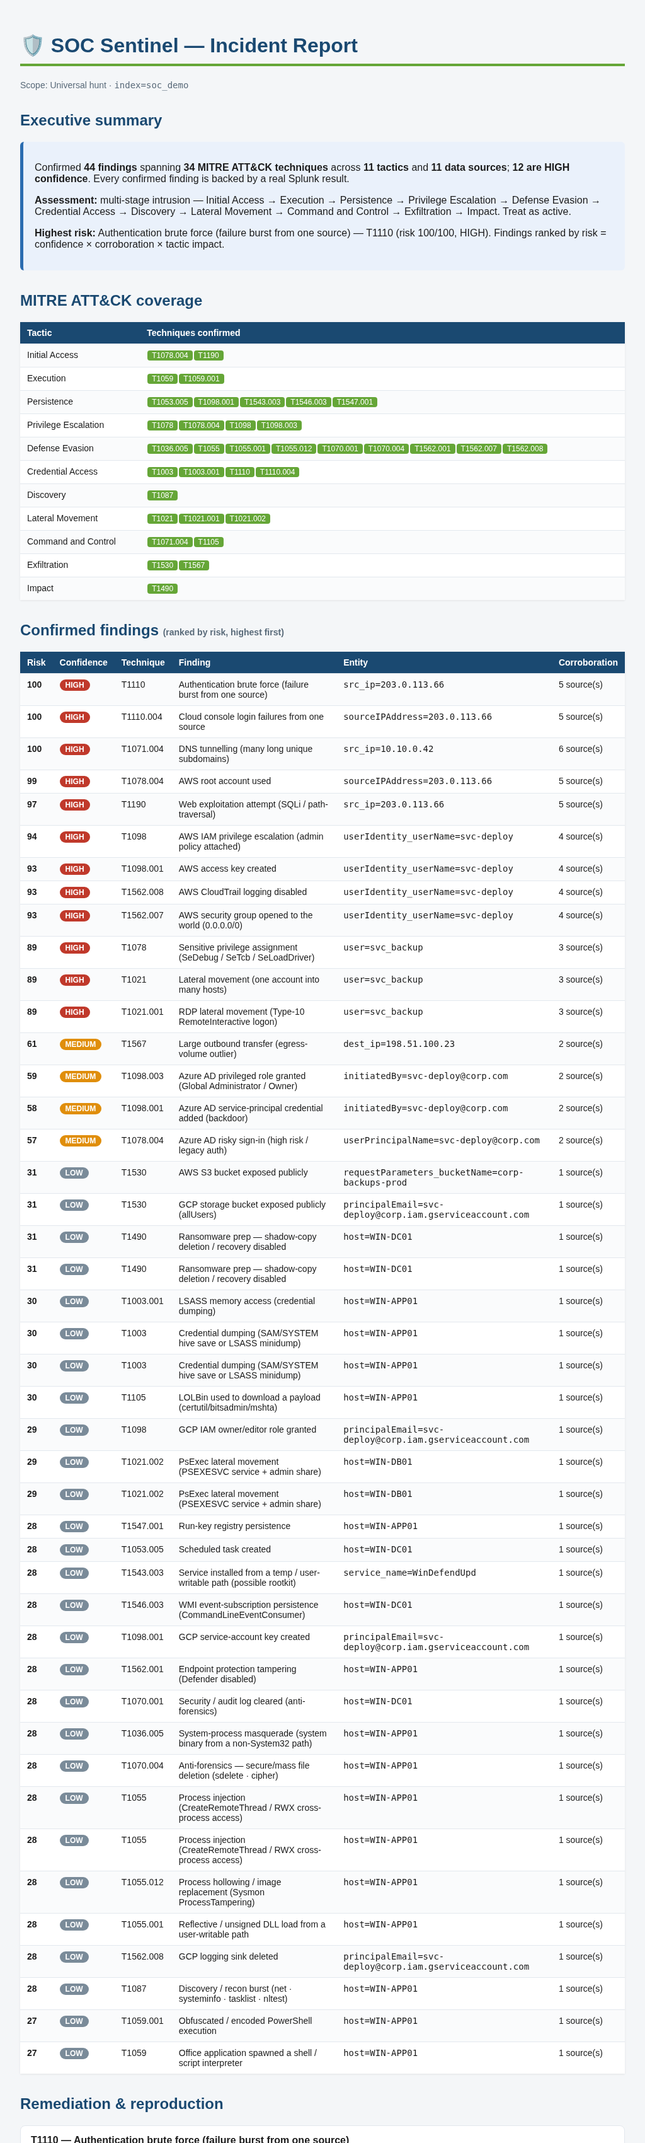Click the Tactic column header in coverage table
Image resolution: width=645 pixels, height=2143 pixels.
click(39, 333)
